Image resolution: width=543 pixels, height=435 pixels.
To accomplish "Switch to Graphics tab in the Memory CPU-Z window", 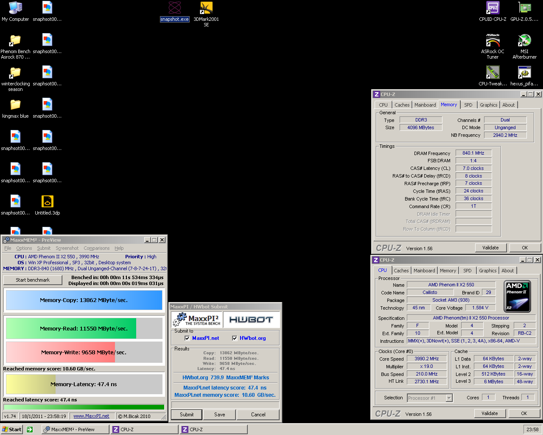I will (489, 105).
